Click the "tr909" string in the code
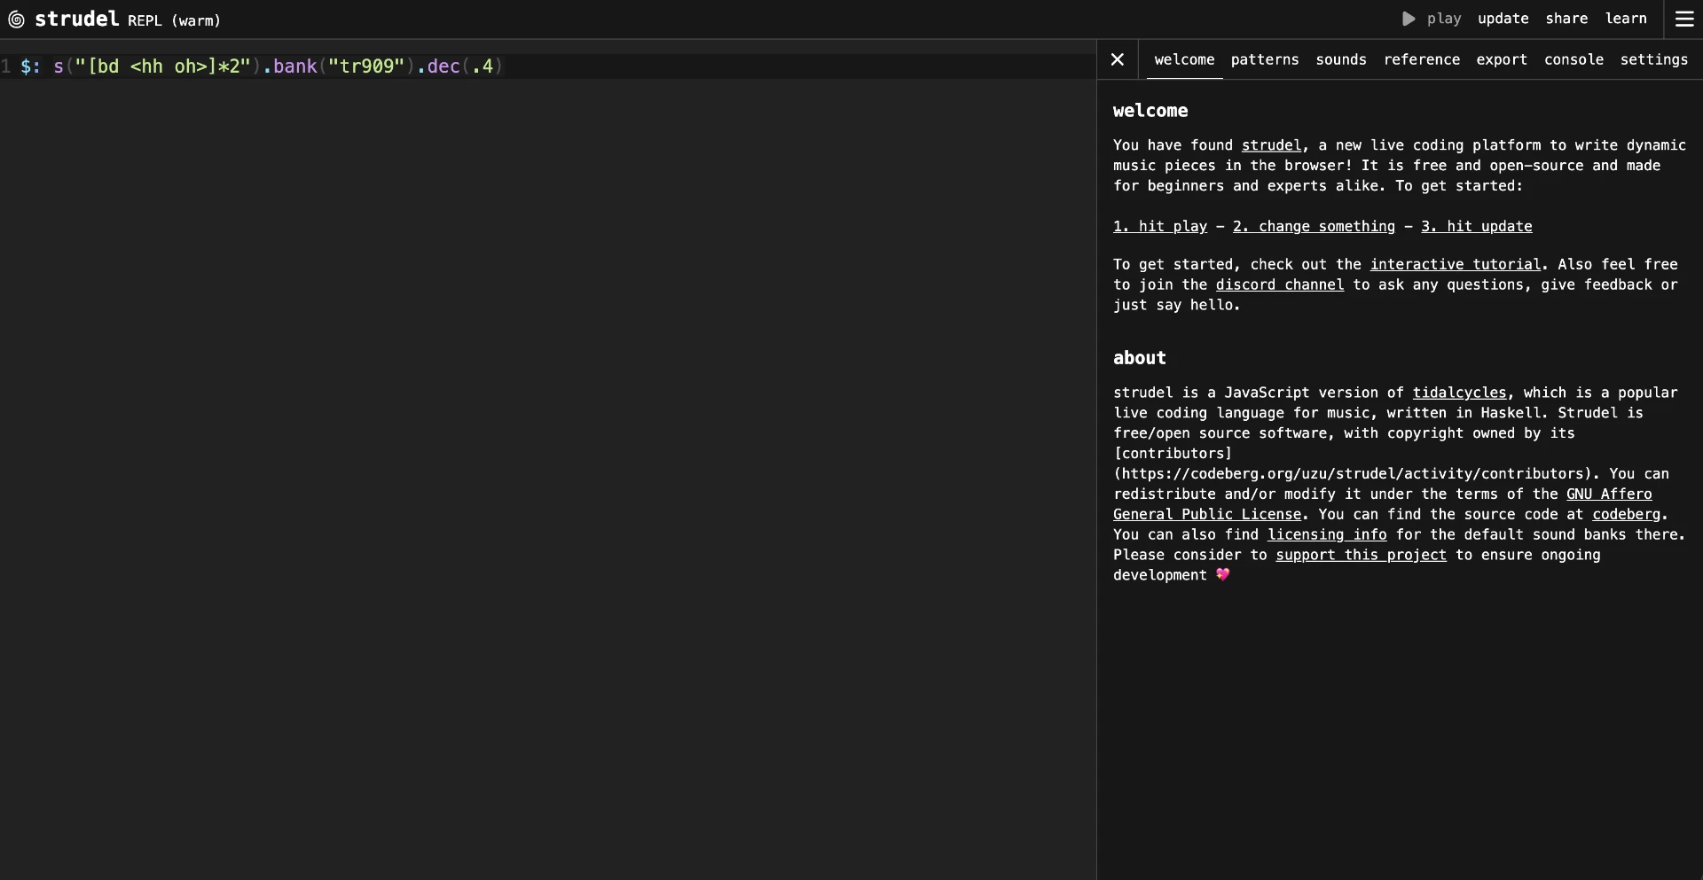 coord(366,66)
